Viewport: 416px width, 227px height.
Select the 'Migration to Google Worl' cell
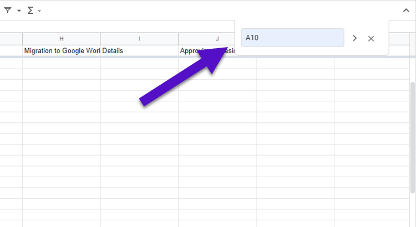[x=61, y=50]
